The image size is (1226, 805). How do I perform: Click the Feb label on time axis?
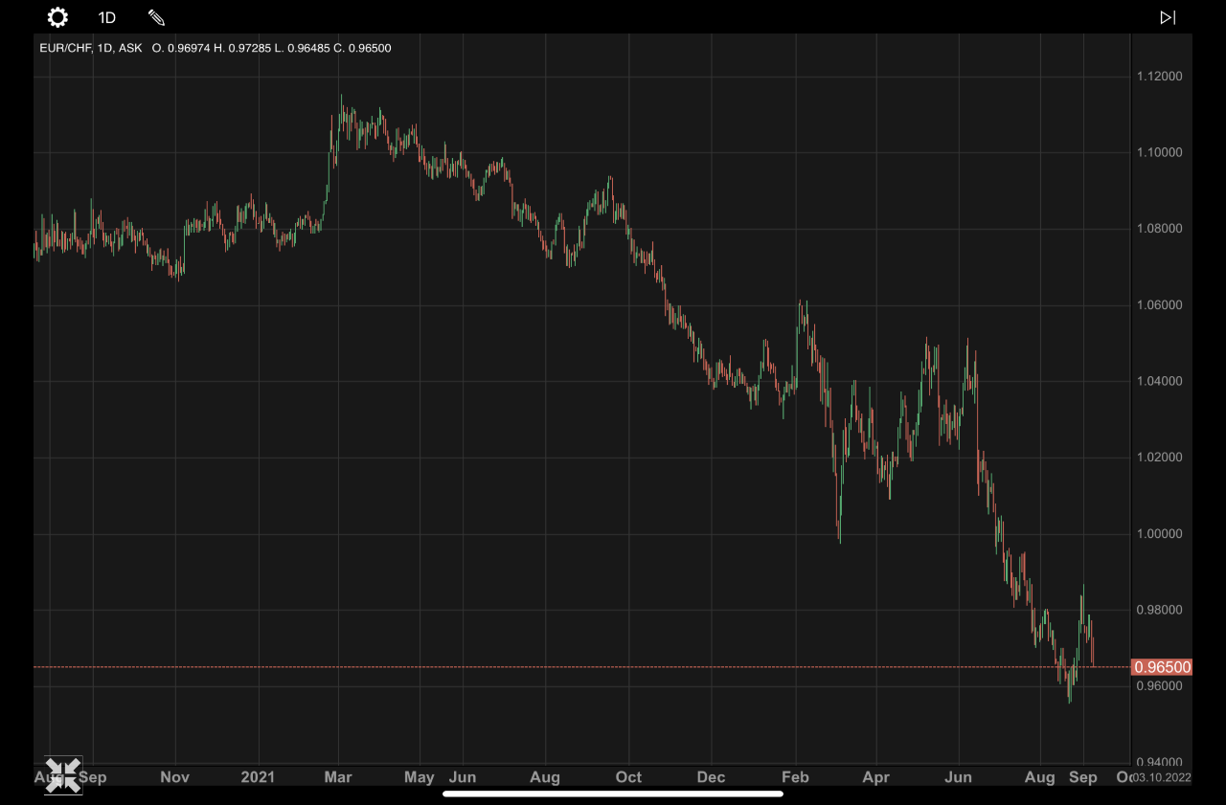tap(795, 777)
